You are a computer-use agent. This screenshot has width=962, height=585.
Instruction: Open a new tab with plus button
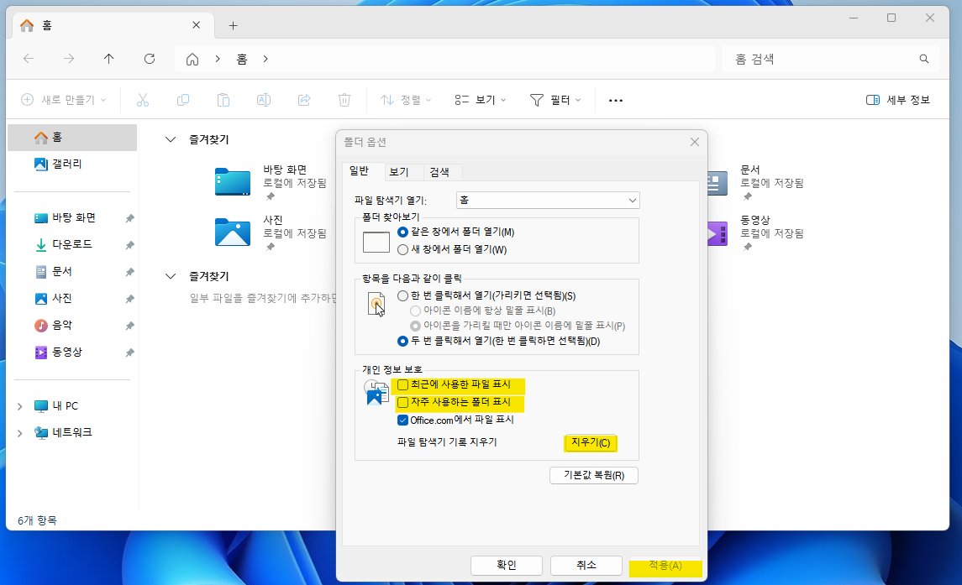tap(233, 26)
